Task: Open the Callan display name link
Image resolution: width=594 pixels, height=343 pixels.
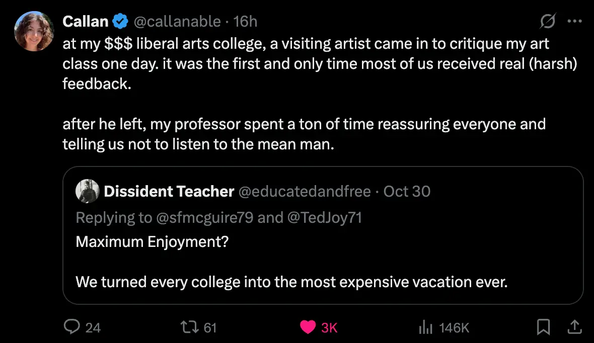Action: click(x=86, y=21)
